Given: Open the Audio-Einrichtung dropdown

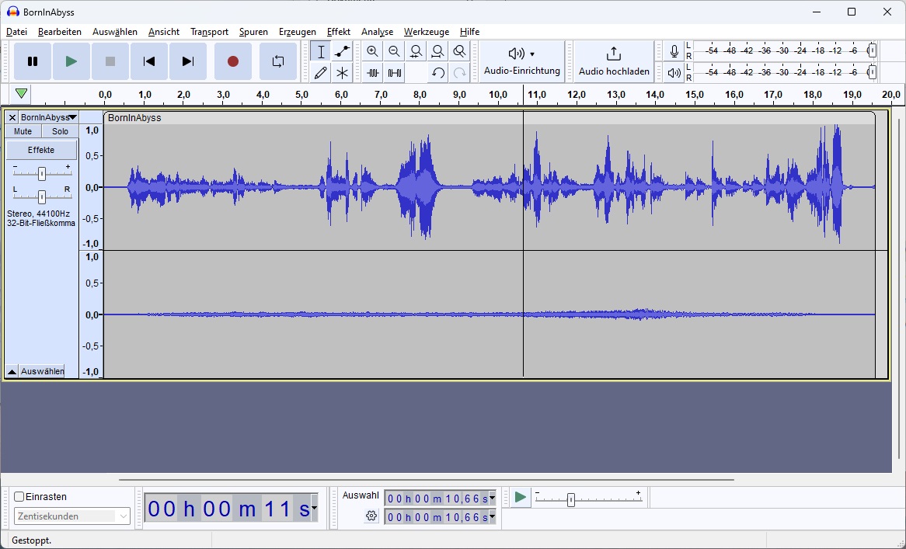Looking at the screenshot, I should [x=521, y=61].
